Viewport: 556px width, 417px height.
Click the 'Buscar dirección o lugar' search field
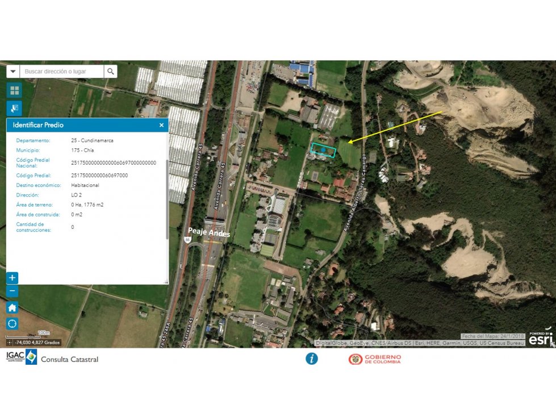62,71
